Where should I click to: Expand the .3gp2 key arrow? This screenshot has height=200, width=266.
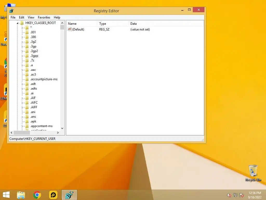22,51
